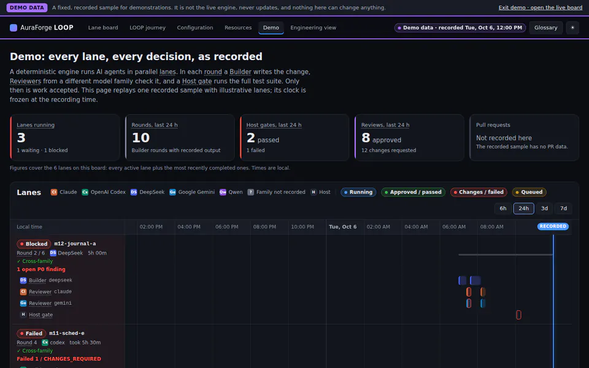Toggle the Changes / failed filter
Image resolution: width=589 pixels, height=368 pixels.
(x=479, y=192)
